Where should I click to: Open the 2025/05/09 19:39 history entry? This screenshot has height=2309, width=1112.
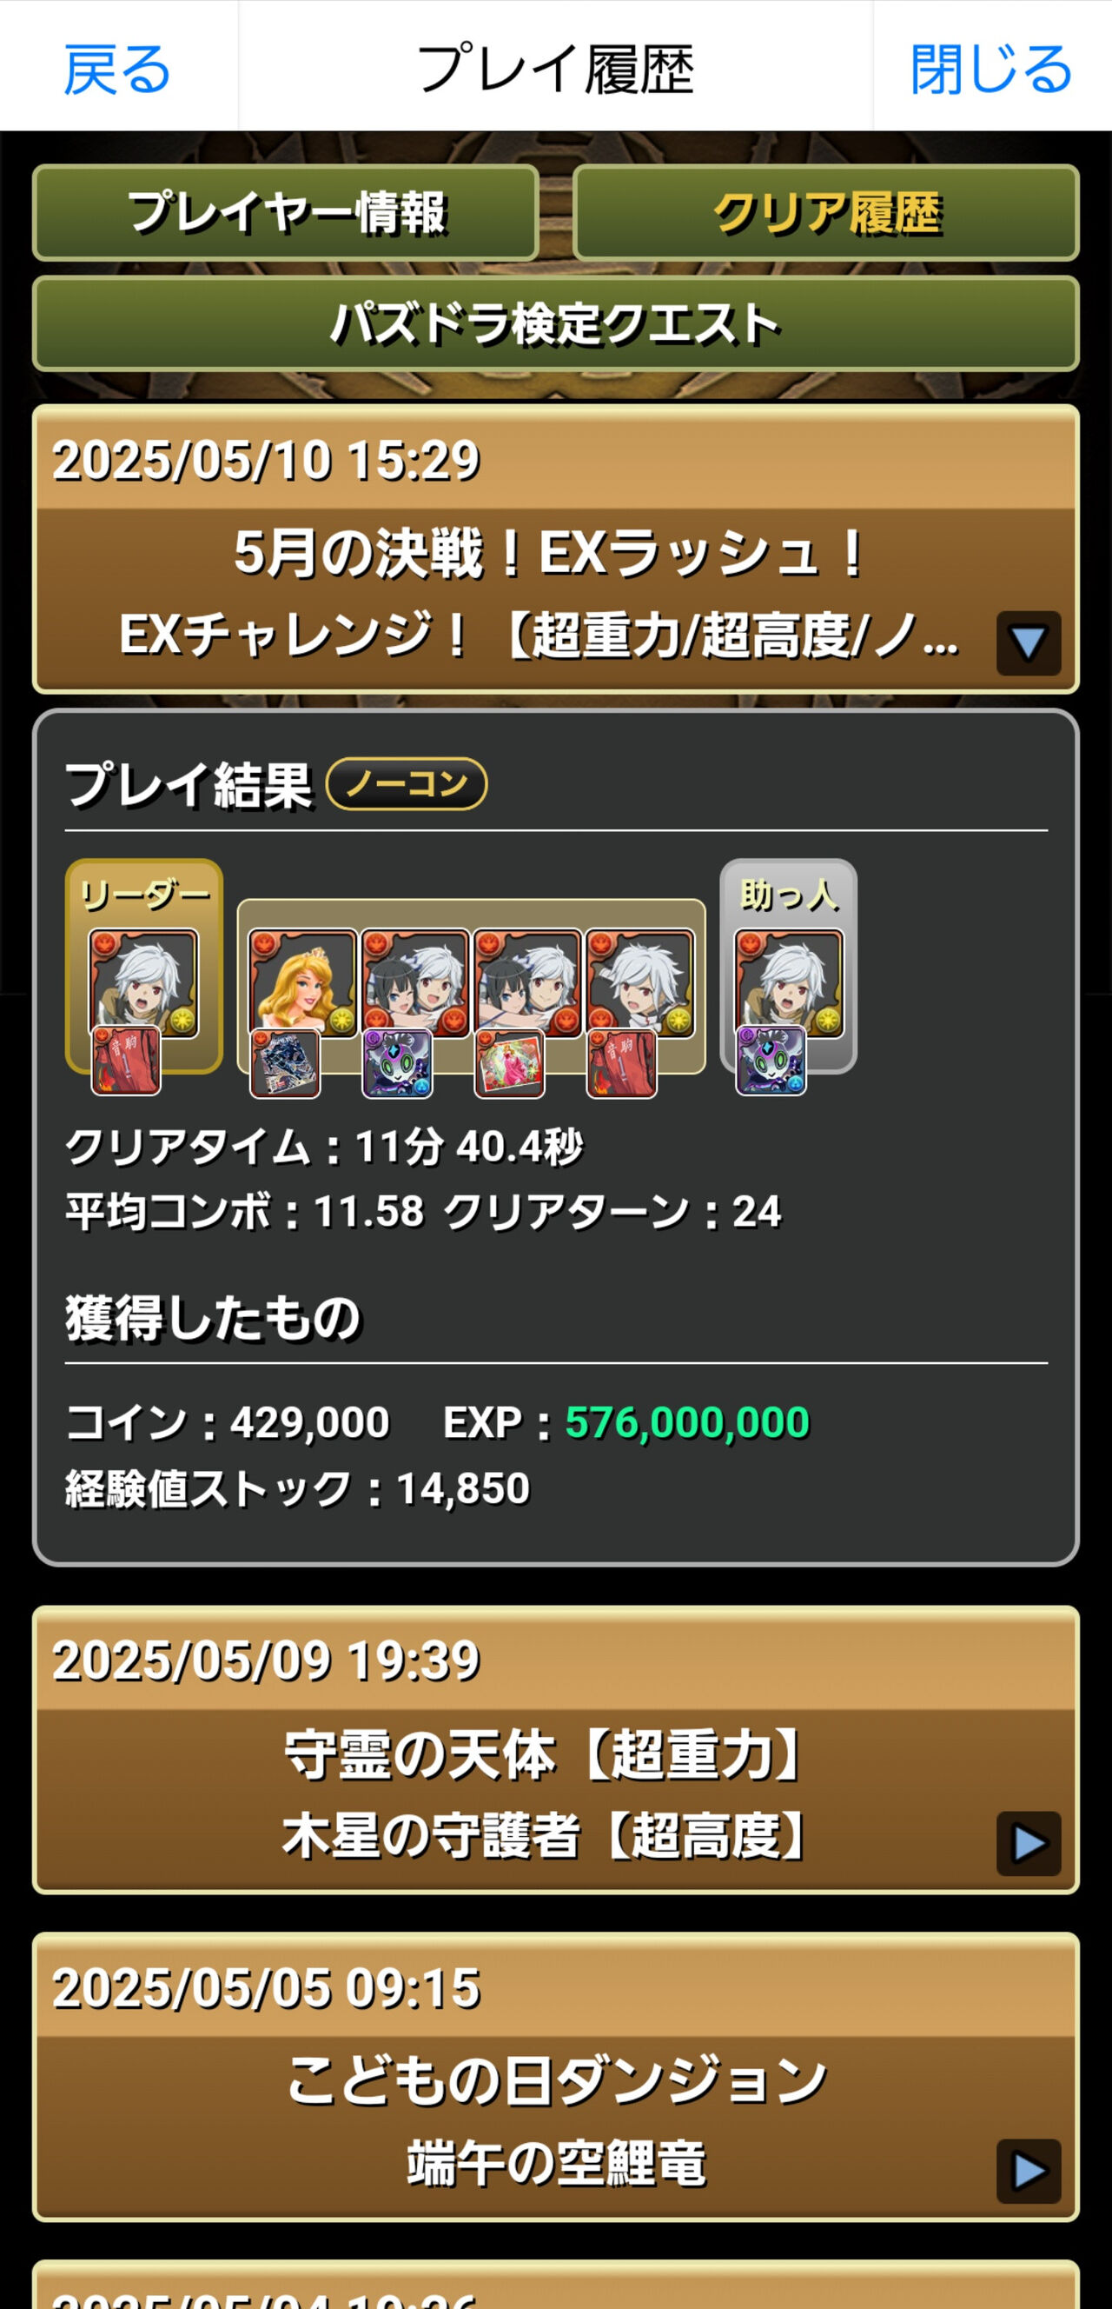[555, 1750]
